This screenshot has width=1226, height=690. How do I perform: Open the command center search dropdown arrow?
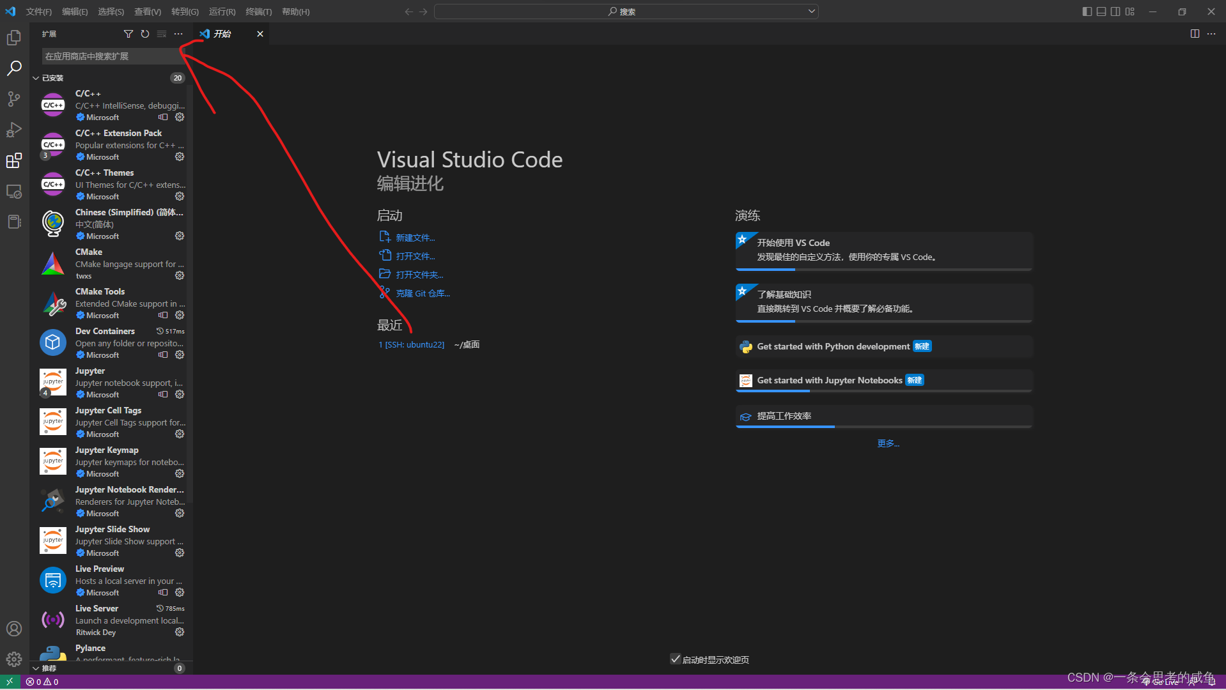click(x=811, y=11)
